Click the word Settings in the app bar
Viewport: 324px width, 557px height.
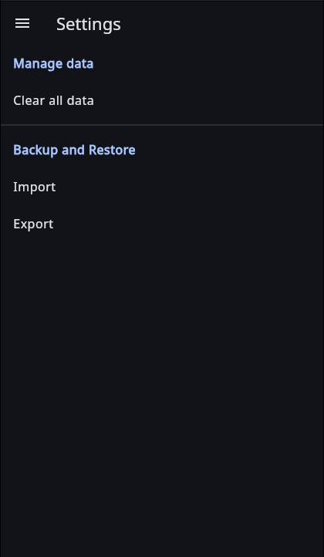(x=89, y=24)
